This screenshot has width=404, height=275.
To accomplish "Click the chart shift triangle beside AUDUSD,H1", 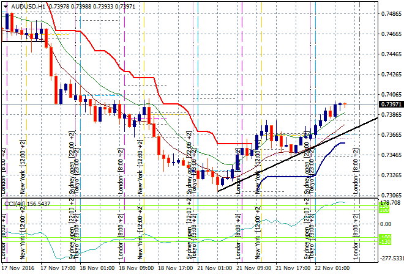I will 4,5.
